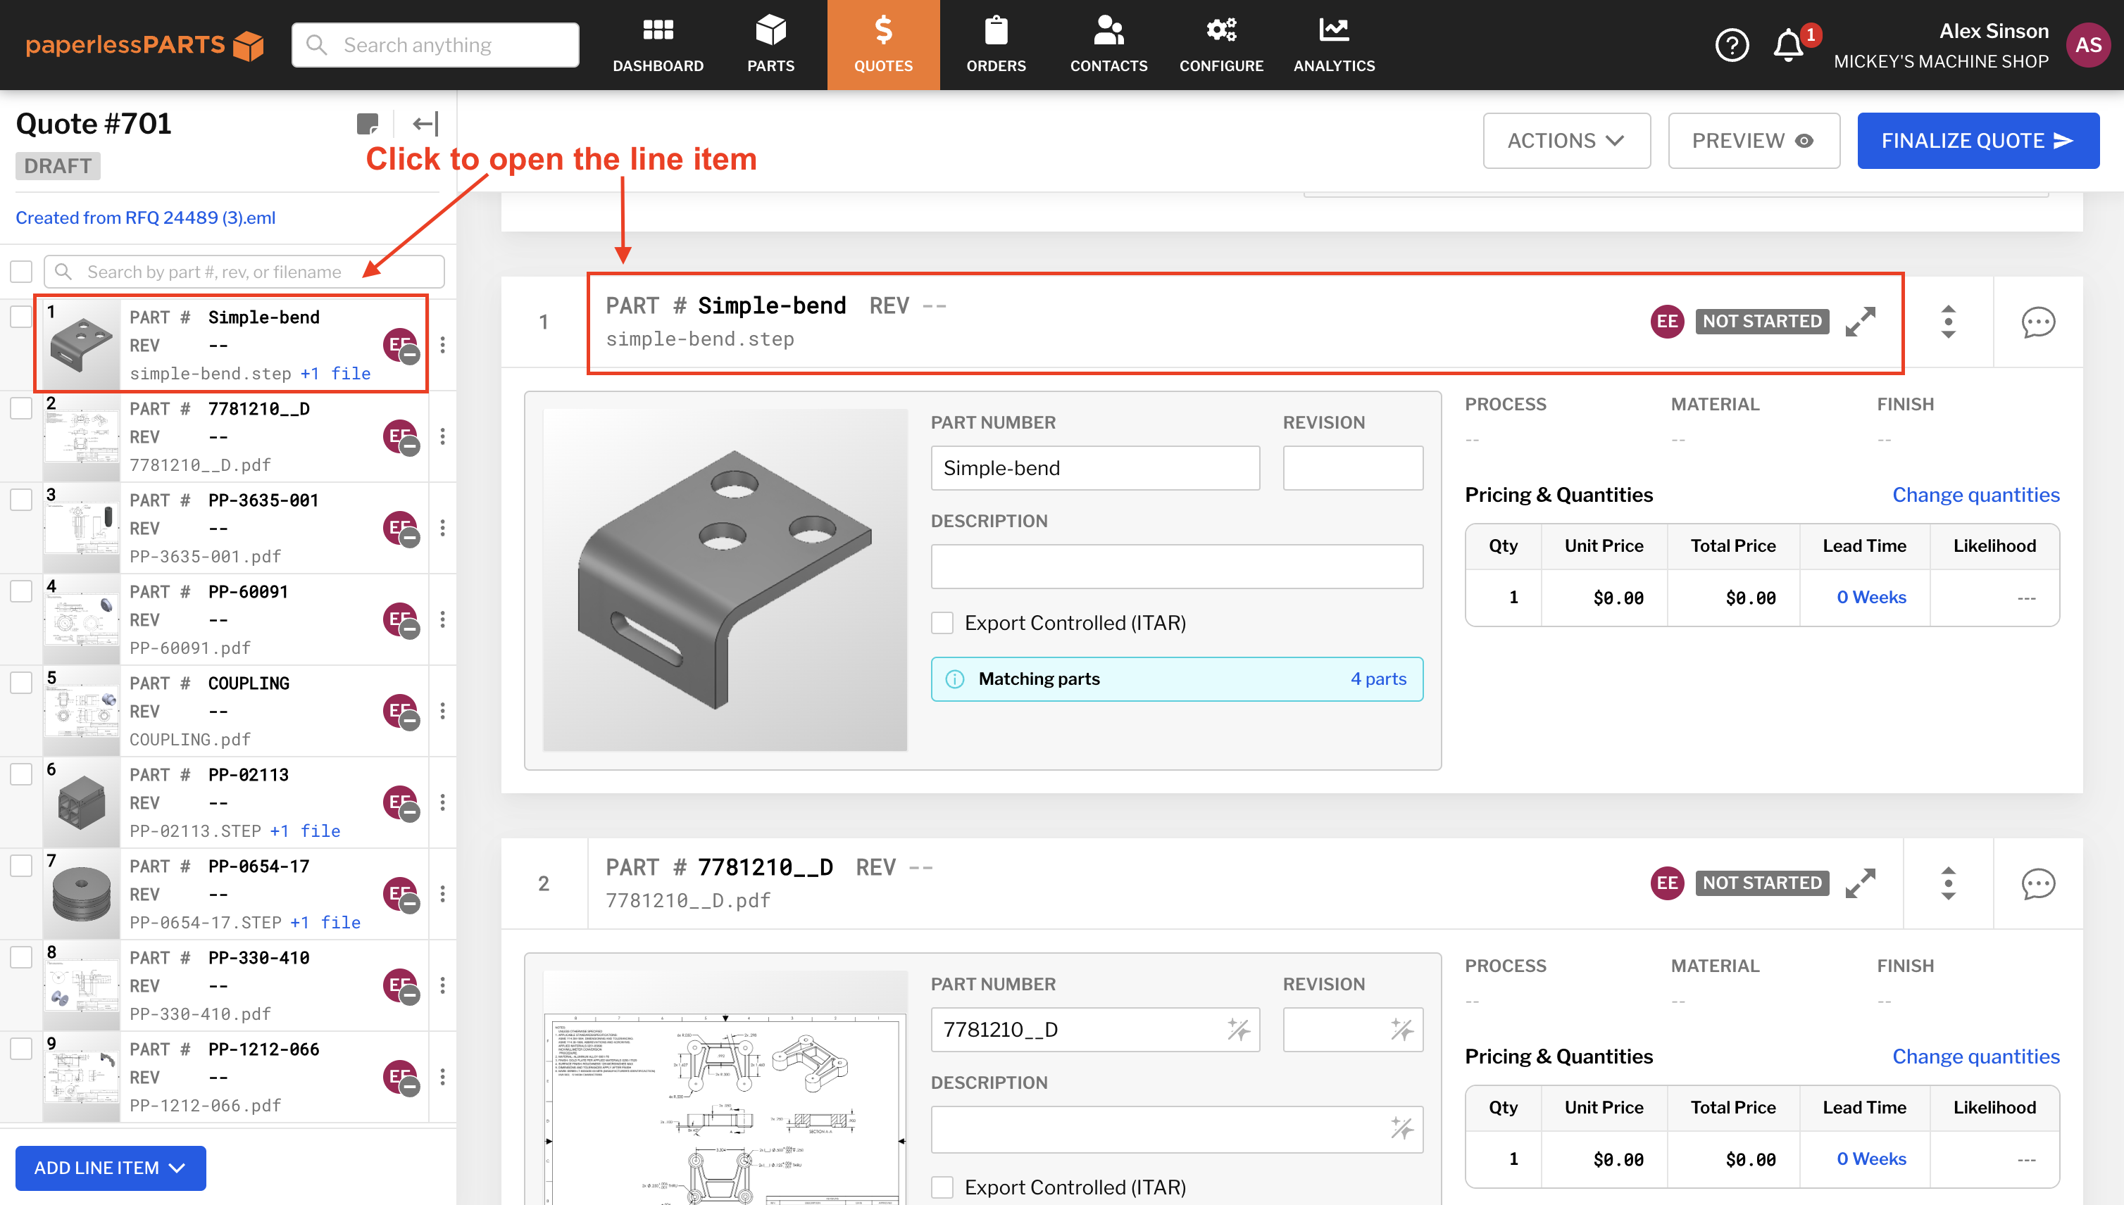Expand the ADD LINE ITEM dropdown

[x=110, y=1168]
